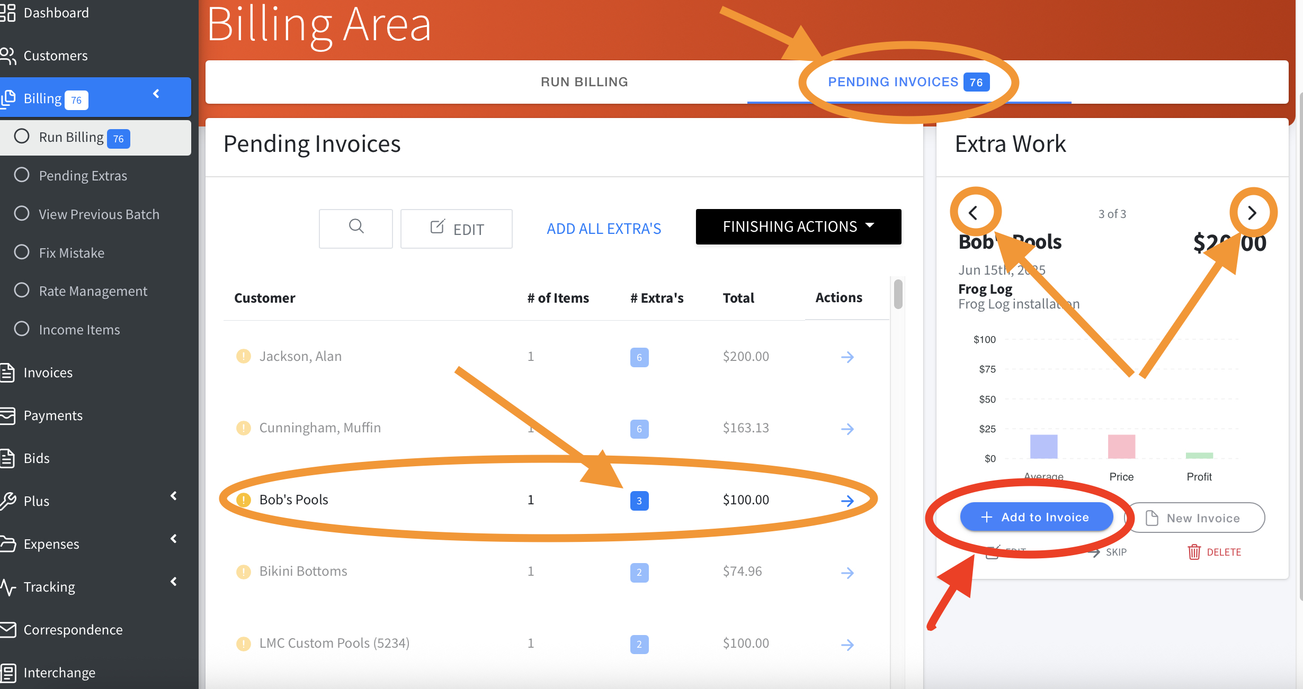The height and width of the screenshot is (689, 1303).
Task: Click the Add to Invoice button
Action: 1036,517
